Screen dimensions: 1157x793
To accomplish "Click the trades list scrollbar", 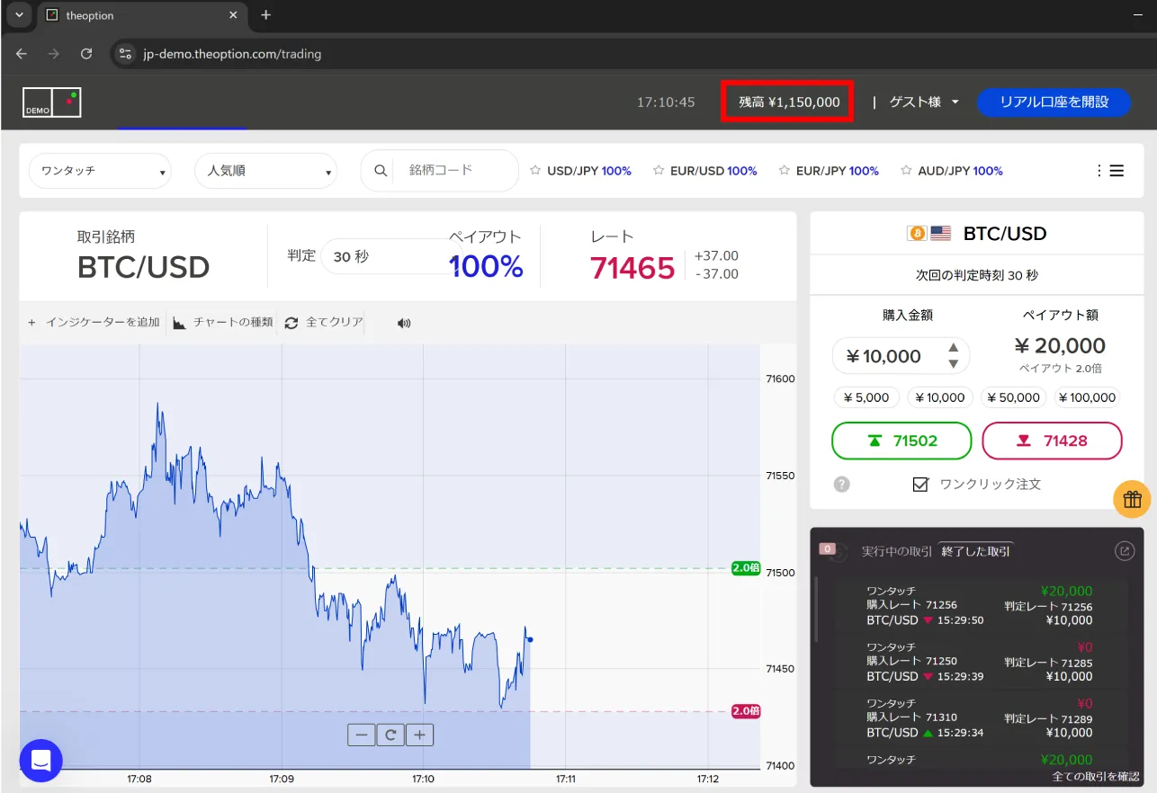I will point(816,610).
